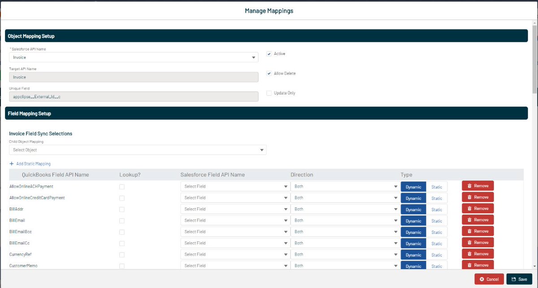Remove the BillEmail mapping row
The width and height of the screenshot is (538, 288).
[x=478, y=220]
